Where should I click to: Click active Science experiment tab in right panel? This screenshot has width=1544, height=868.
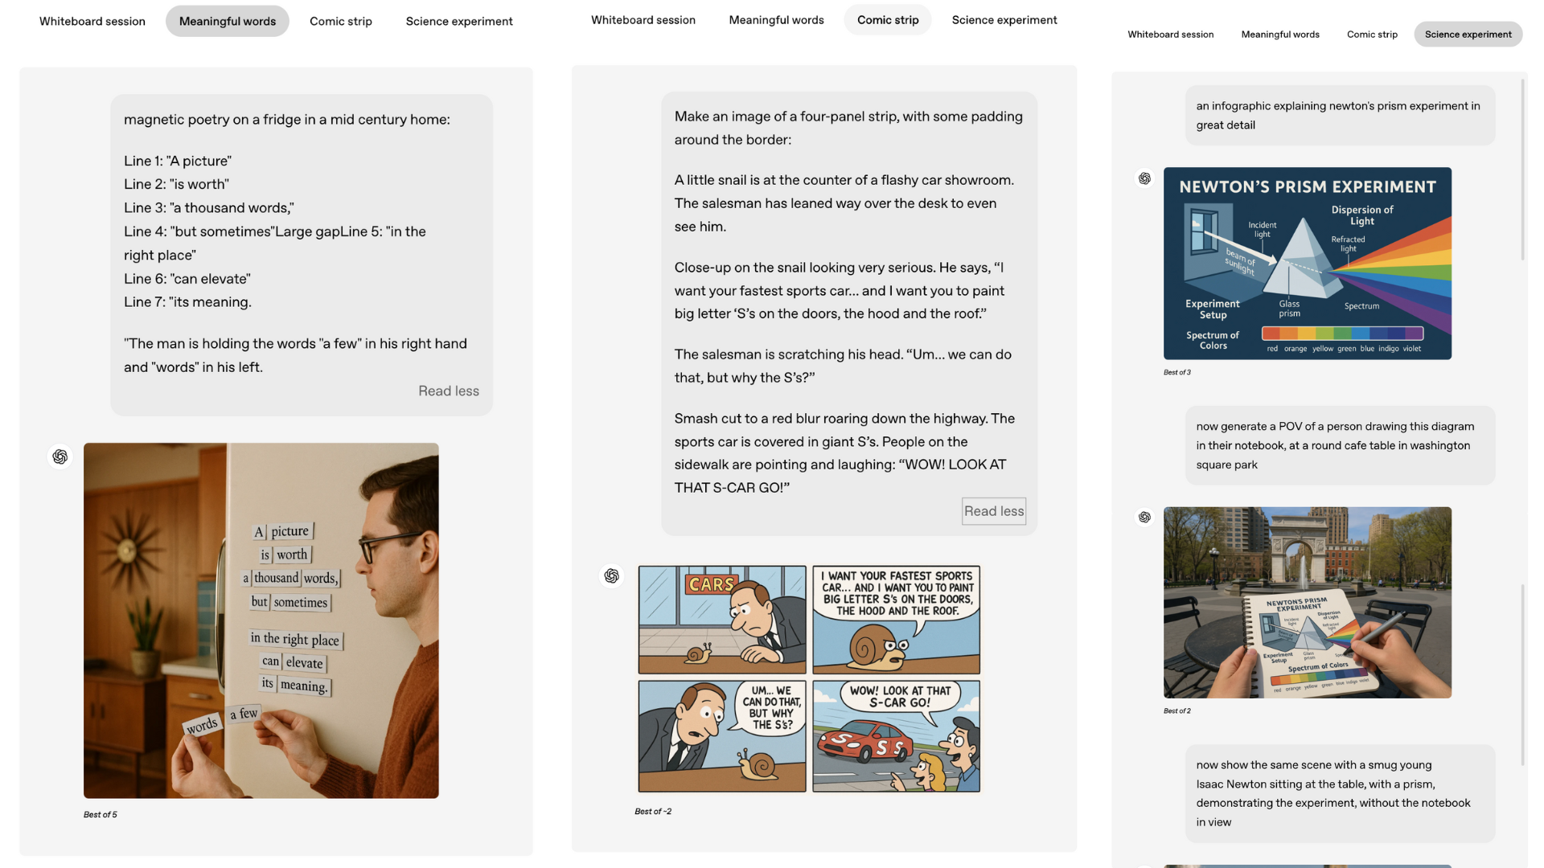click(1468, 34)
